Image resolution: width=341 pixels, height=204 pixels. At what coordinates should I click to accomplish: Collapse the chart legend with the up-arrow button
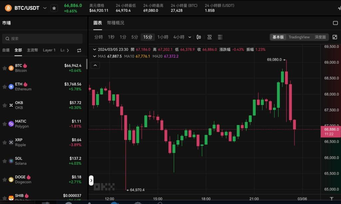pyautogui.click(x=95, y=65)
